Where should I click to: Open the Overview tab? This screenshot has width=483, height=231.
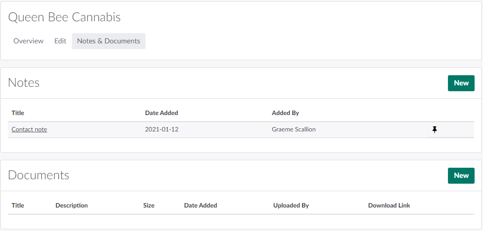(x=28, y=41)
